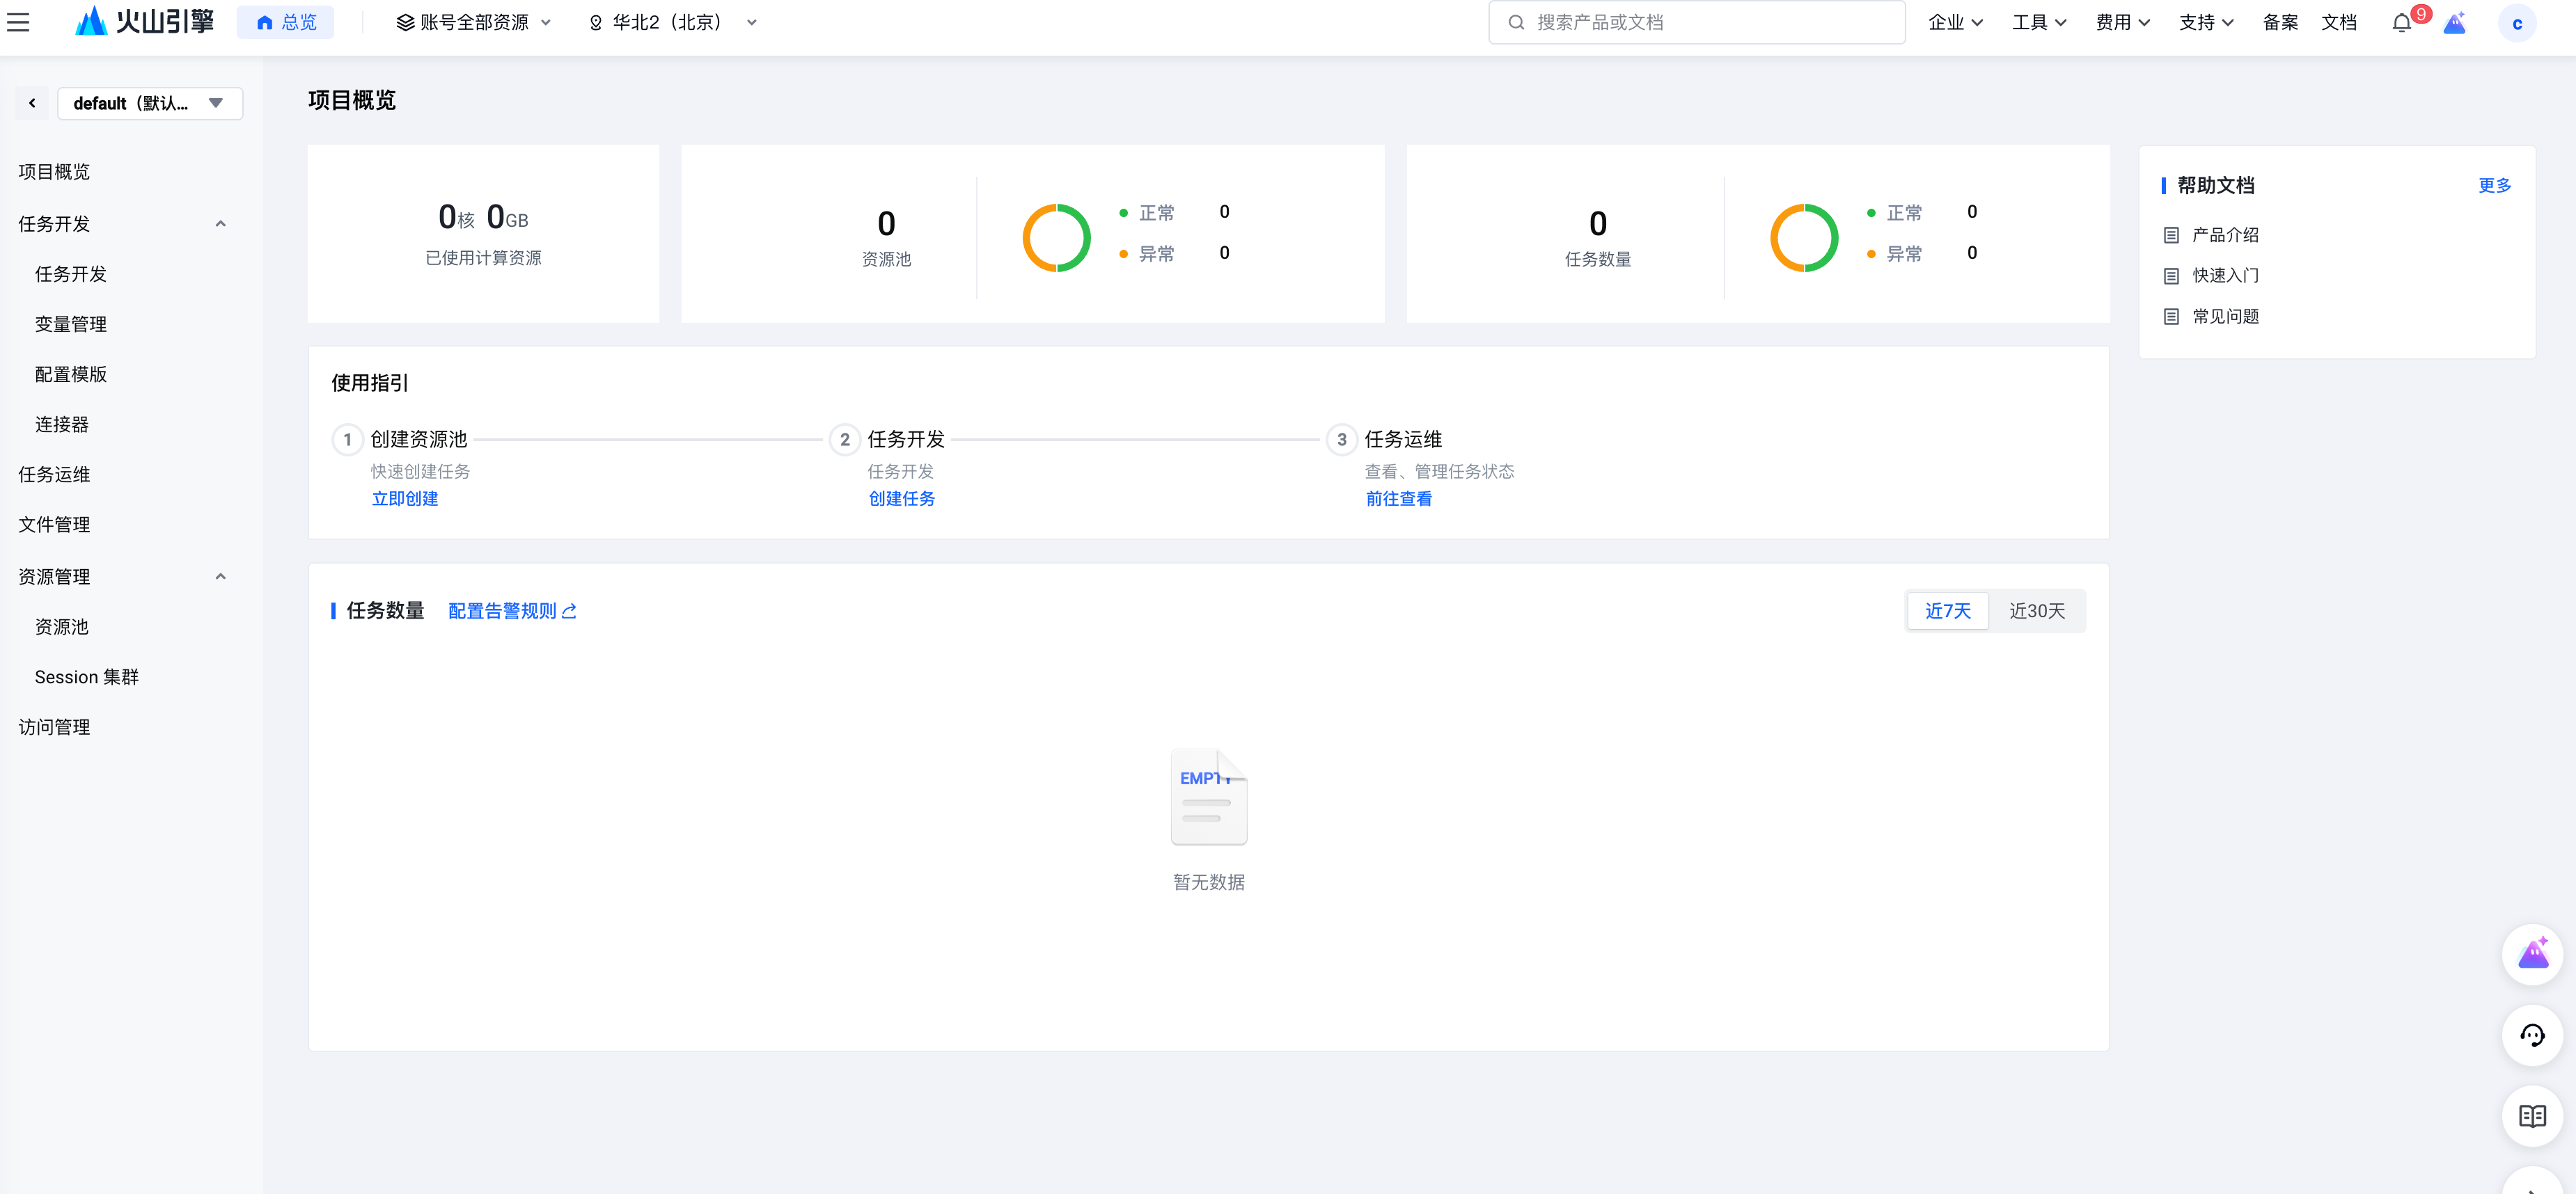
Task: Click the Volcano Engine logo
Action: coord(145,22)
